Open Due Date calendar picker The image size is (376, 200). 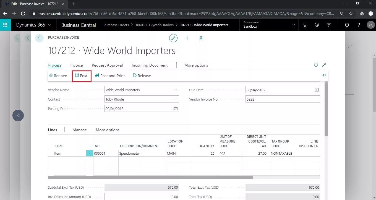(317, 90)
